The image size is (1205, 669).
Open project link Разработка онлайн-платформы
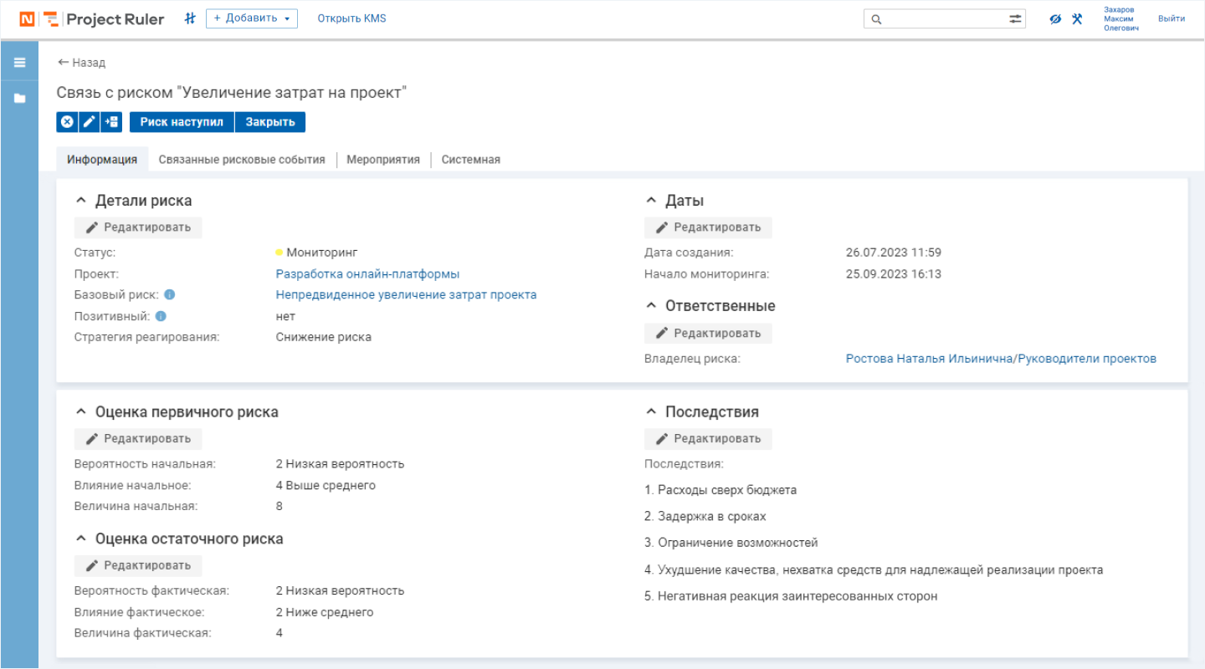(x=367, y=273)
